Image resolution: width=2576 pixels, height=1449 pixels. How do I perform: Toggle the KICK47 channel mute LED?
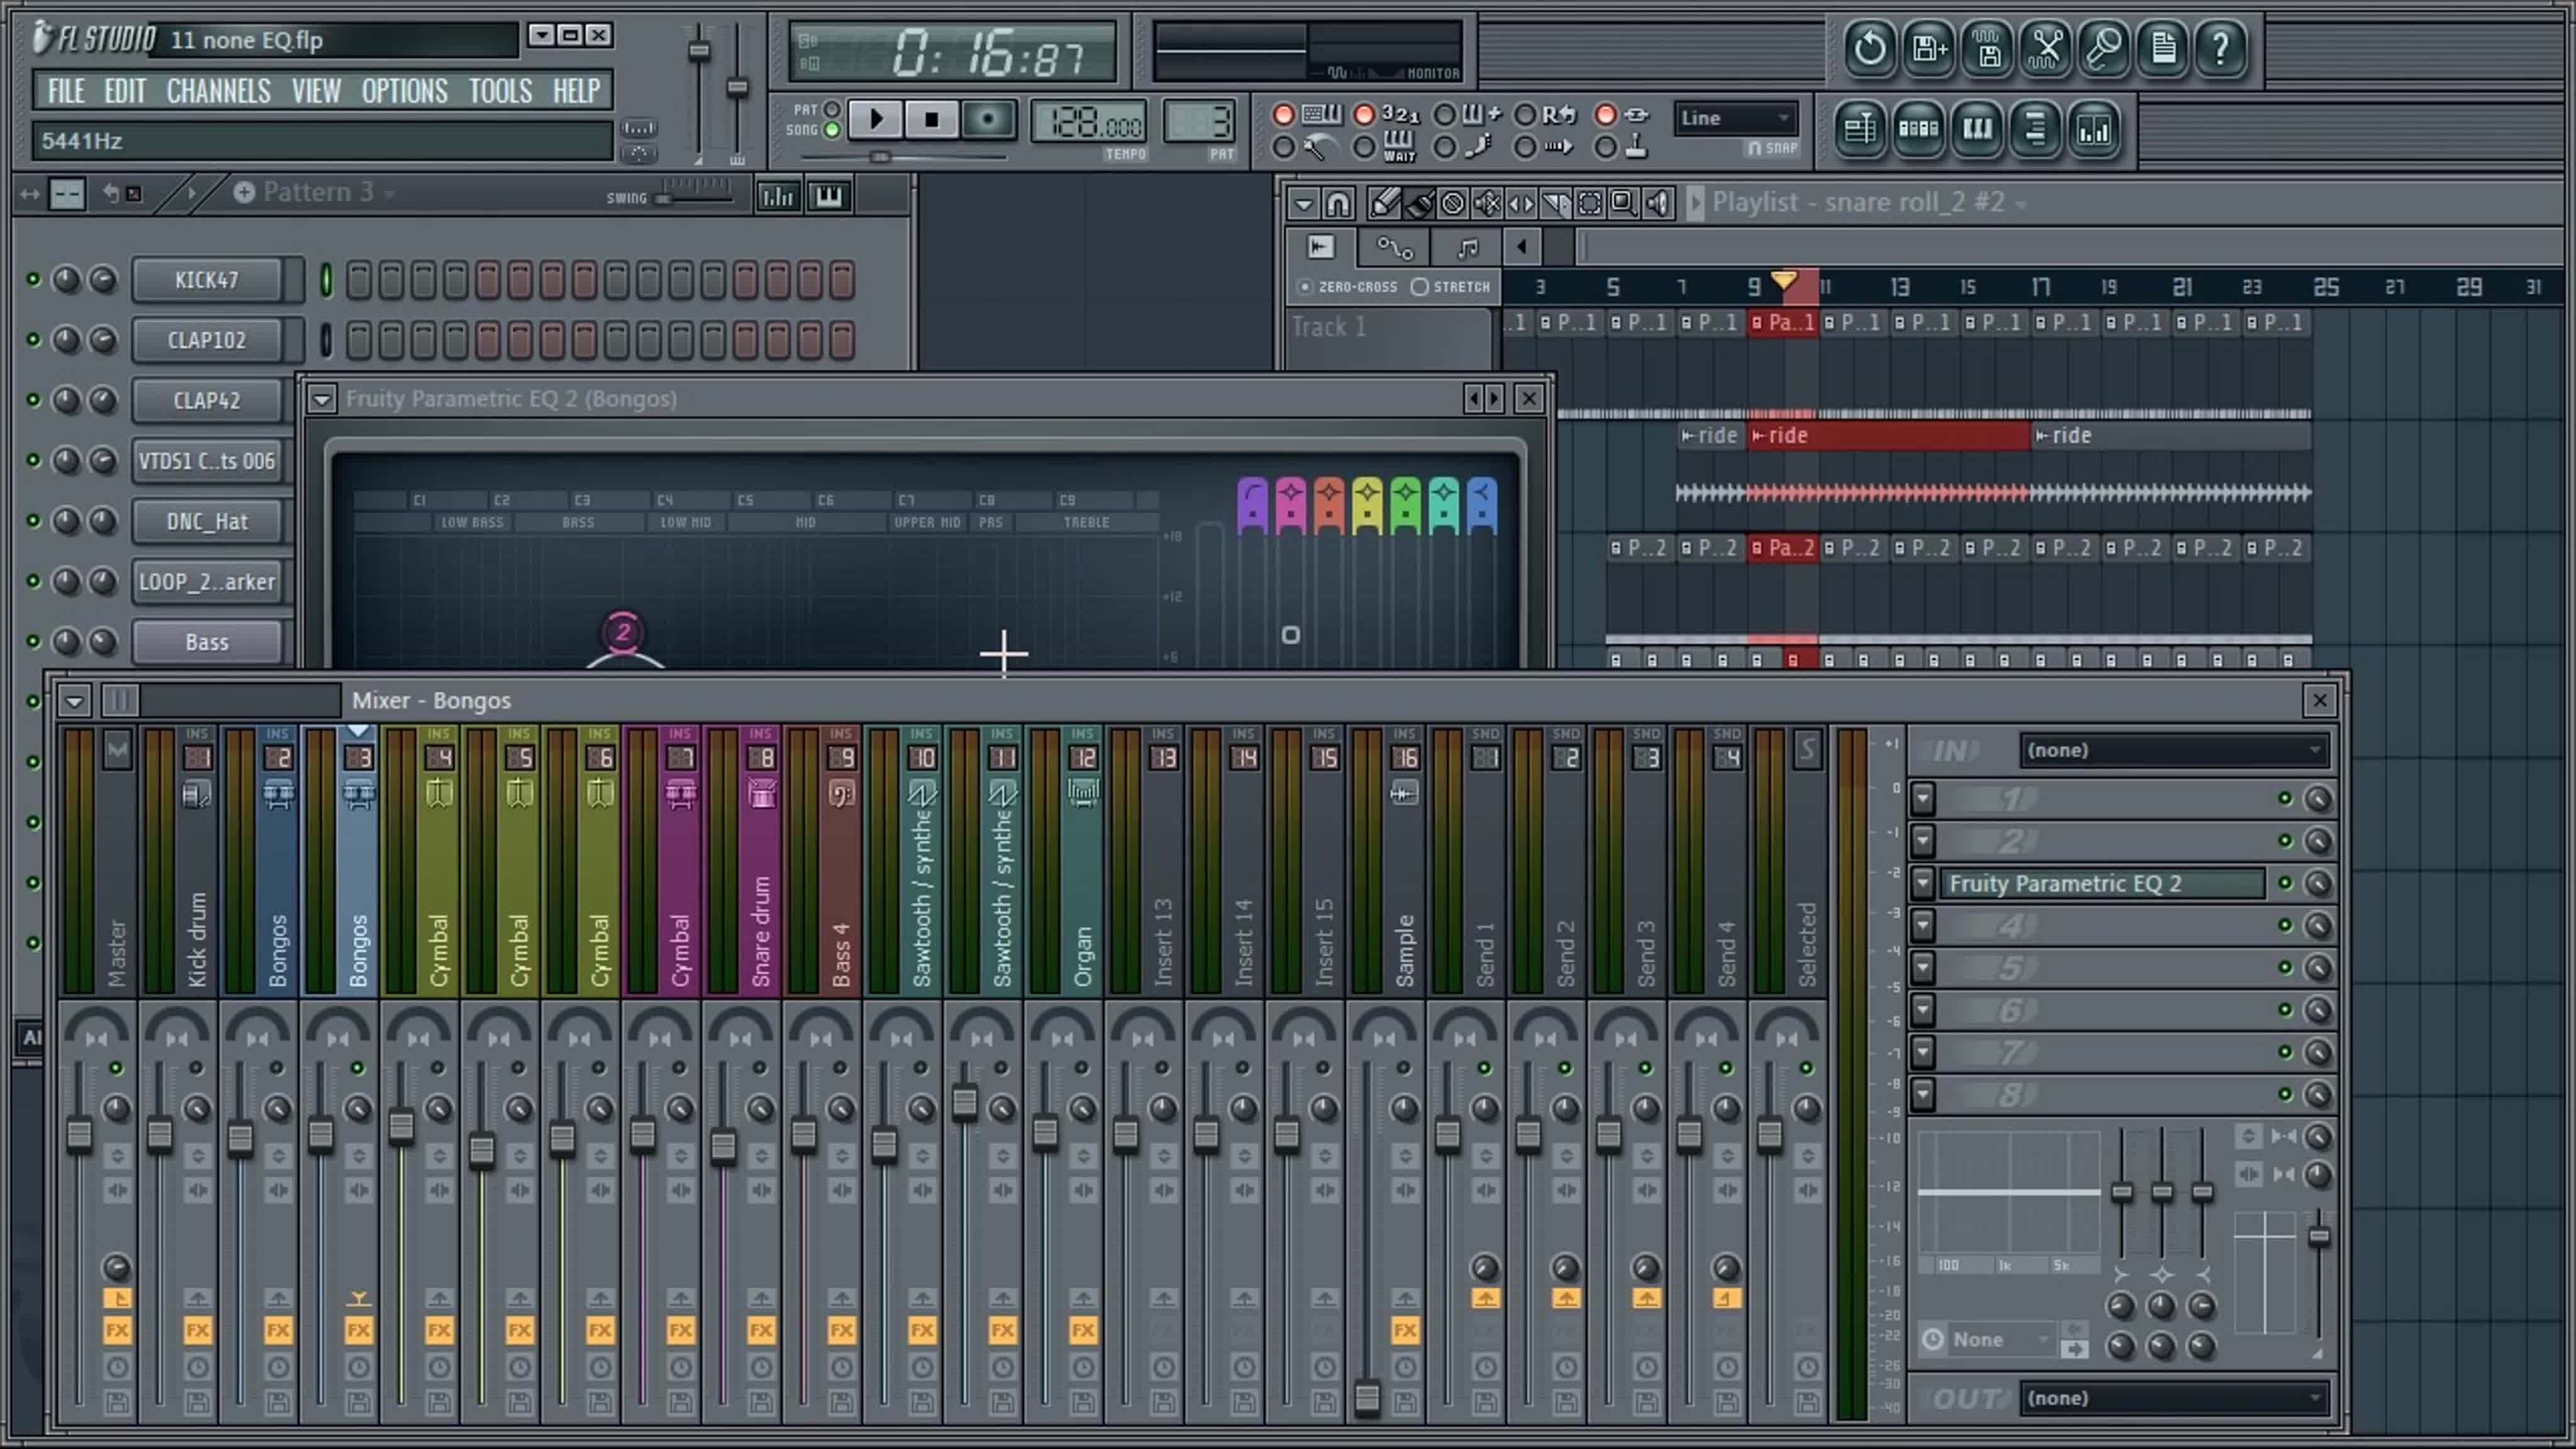pos(33,280)
